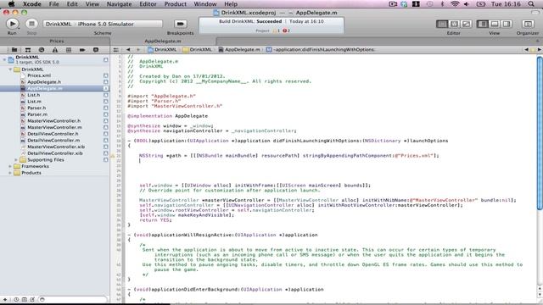The image size is (543, 305).
Task: Open the Apple menu
Action: click(11, 4)
